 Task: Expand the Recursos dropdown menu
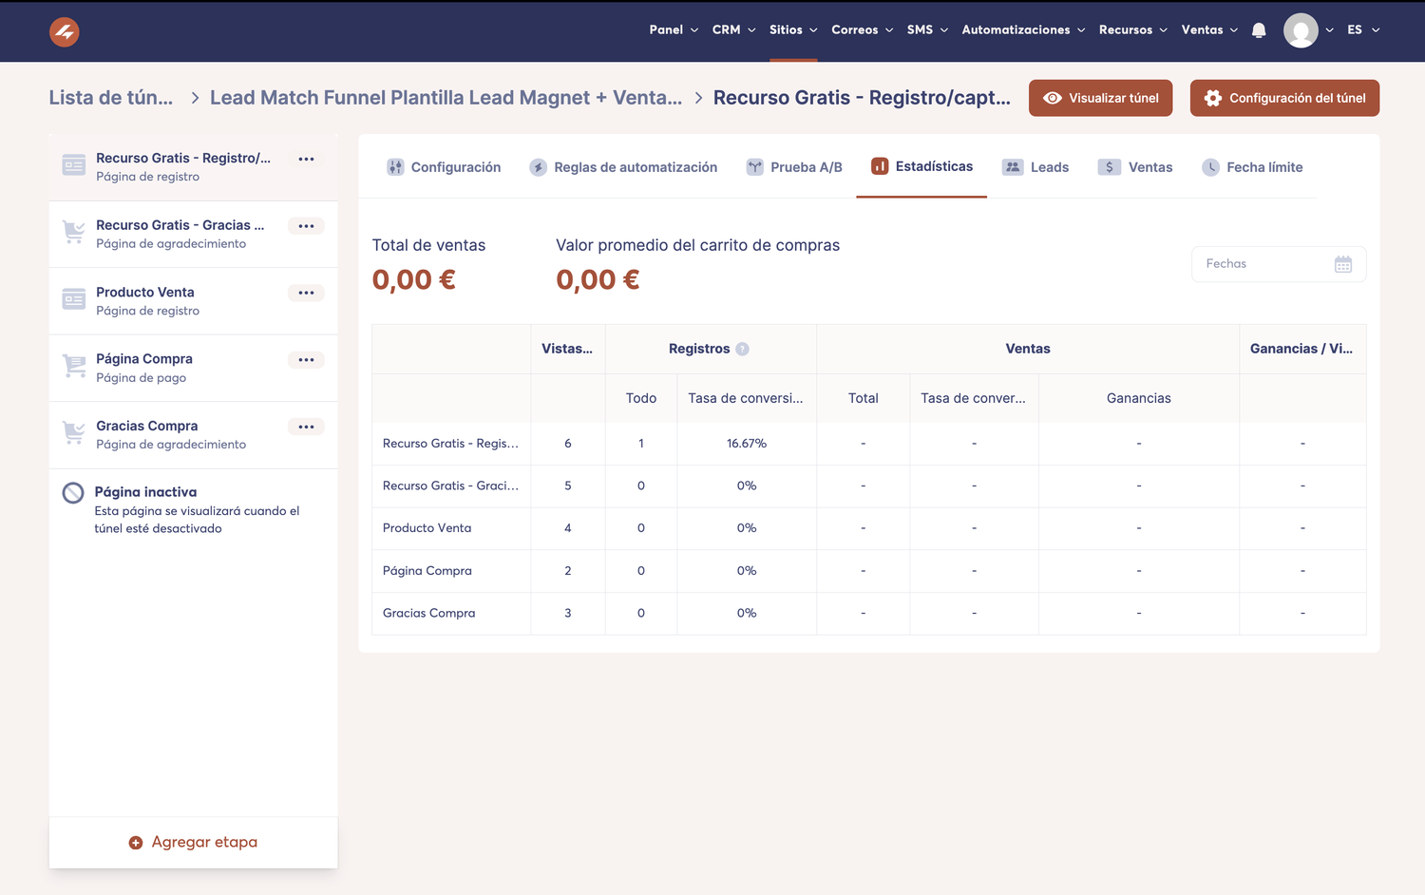click(1133, 30)
